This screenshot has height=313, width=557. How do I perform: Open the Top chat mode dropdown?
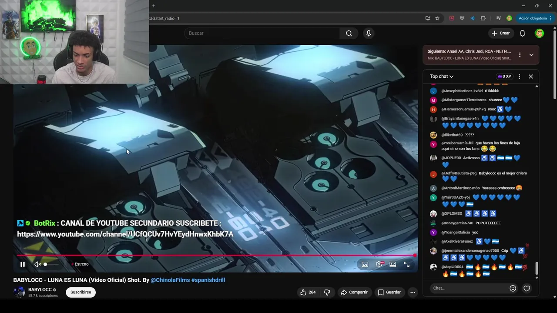[442, 77]
